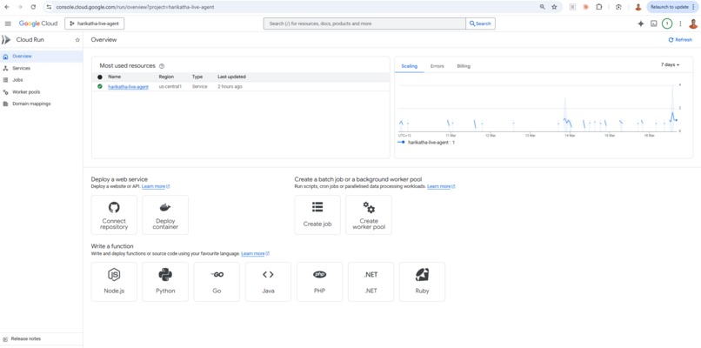Click browser back arrow

(7, 7)
